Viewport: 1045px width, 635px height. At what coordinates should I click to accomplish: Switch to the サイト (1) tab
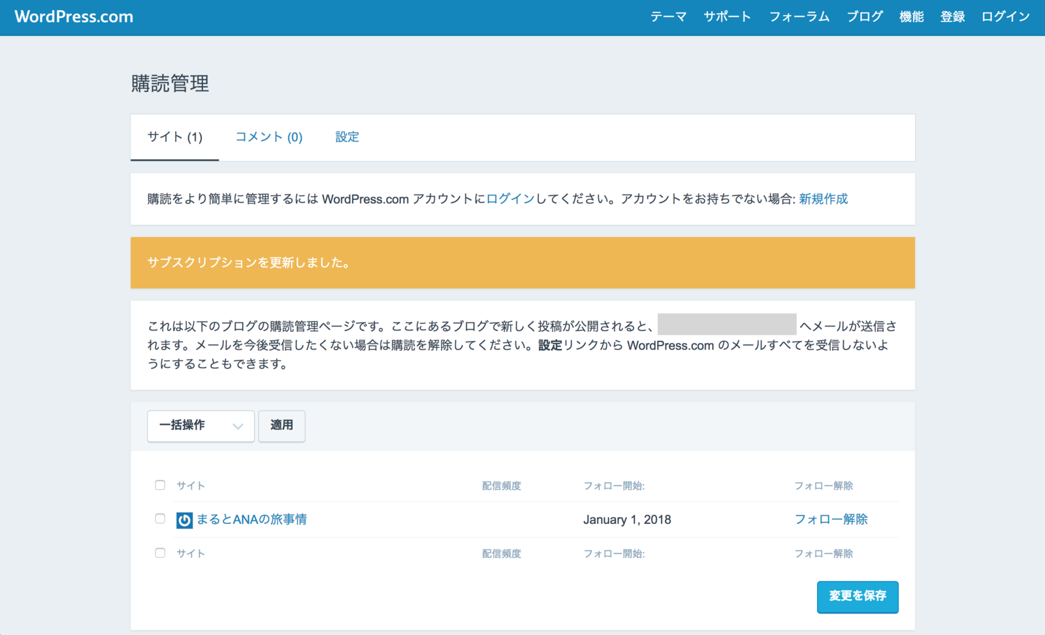[x=175, y=137]
